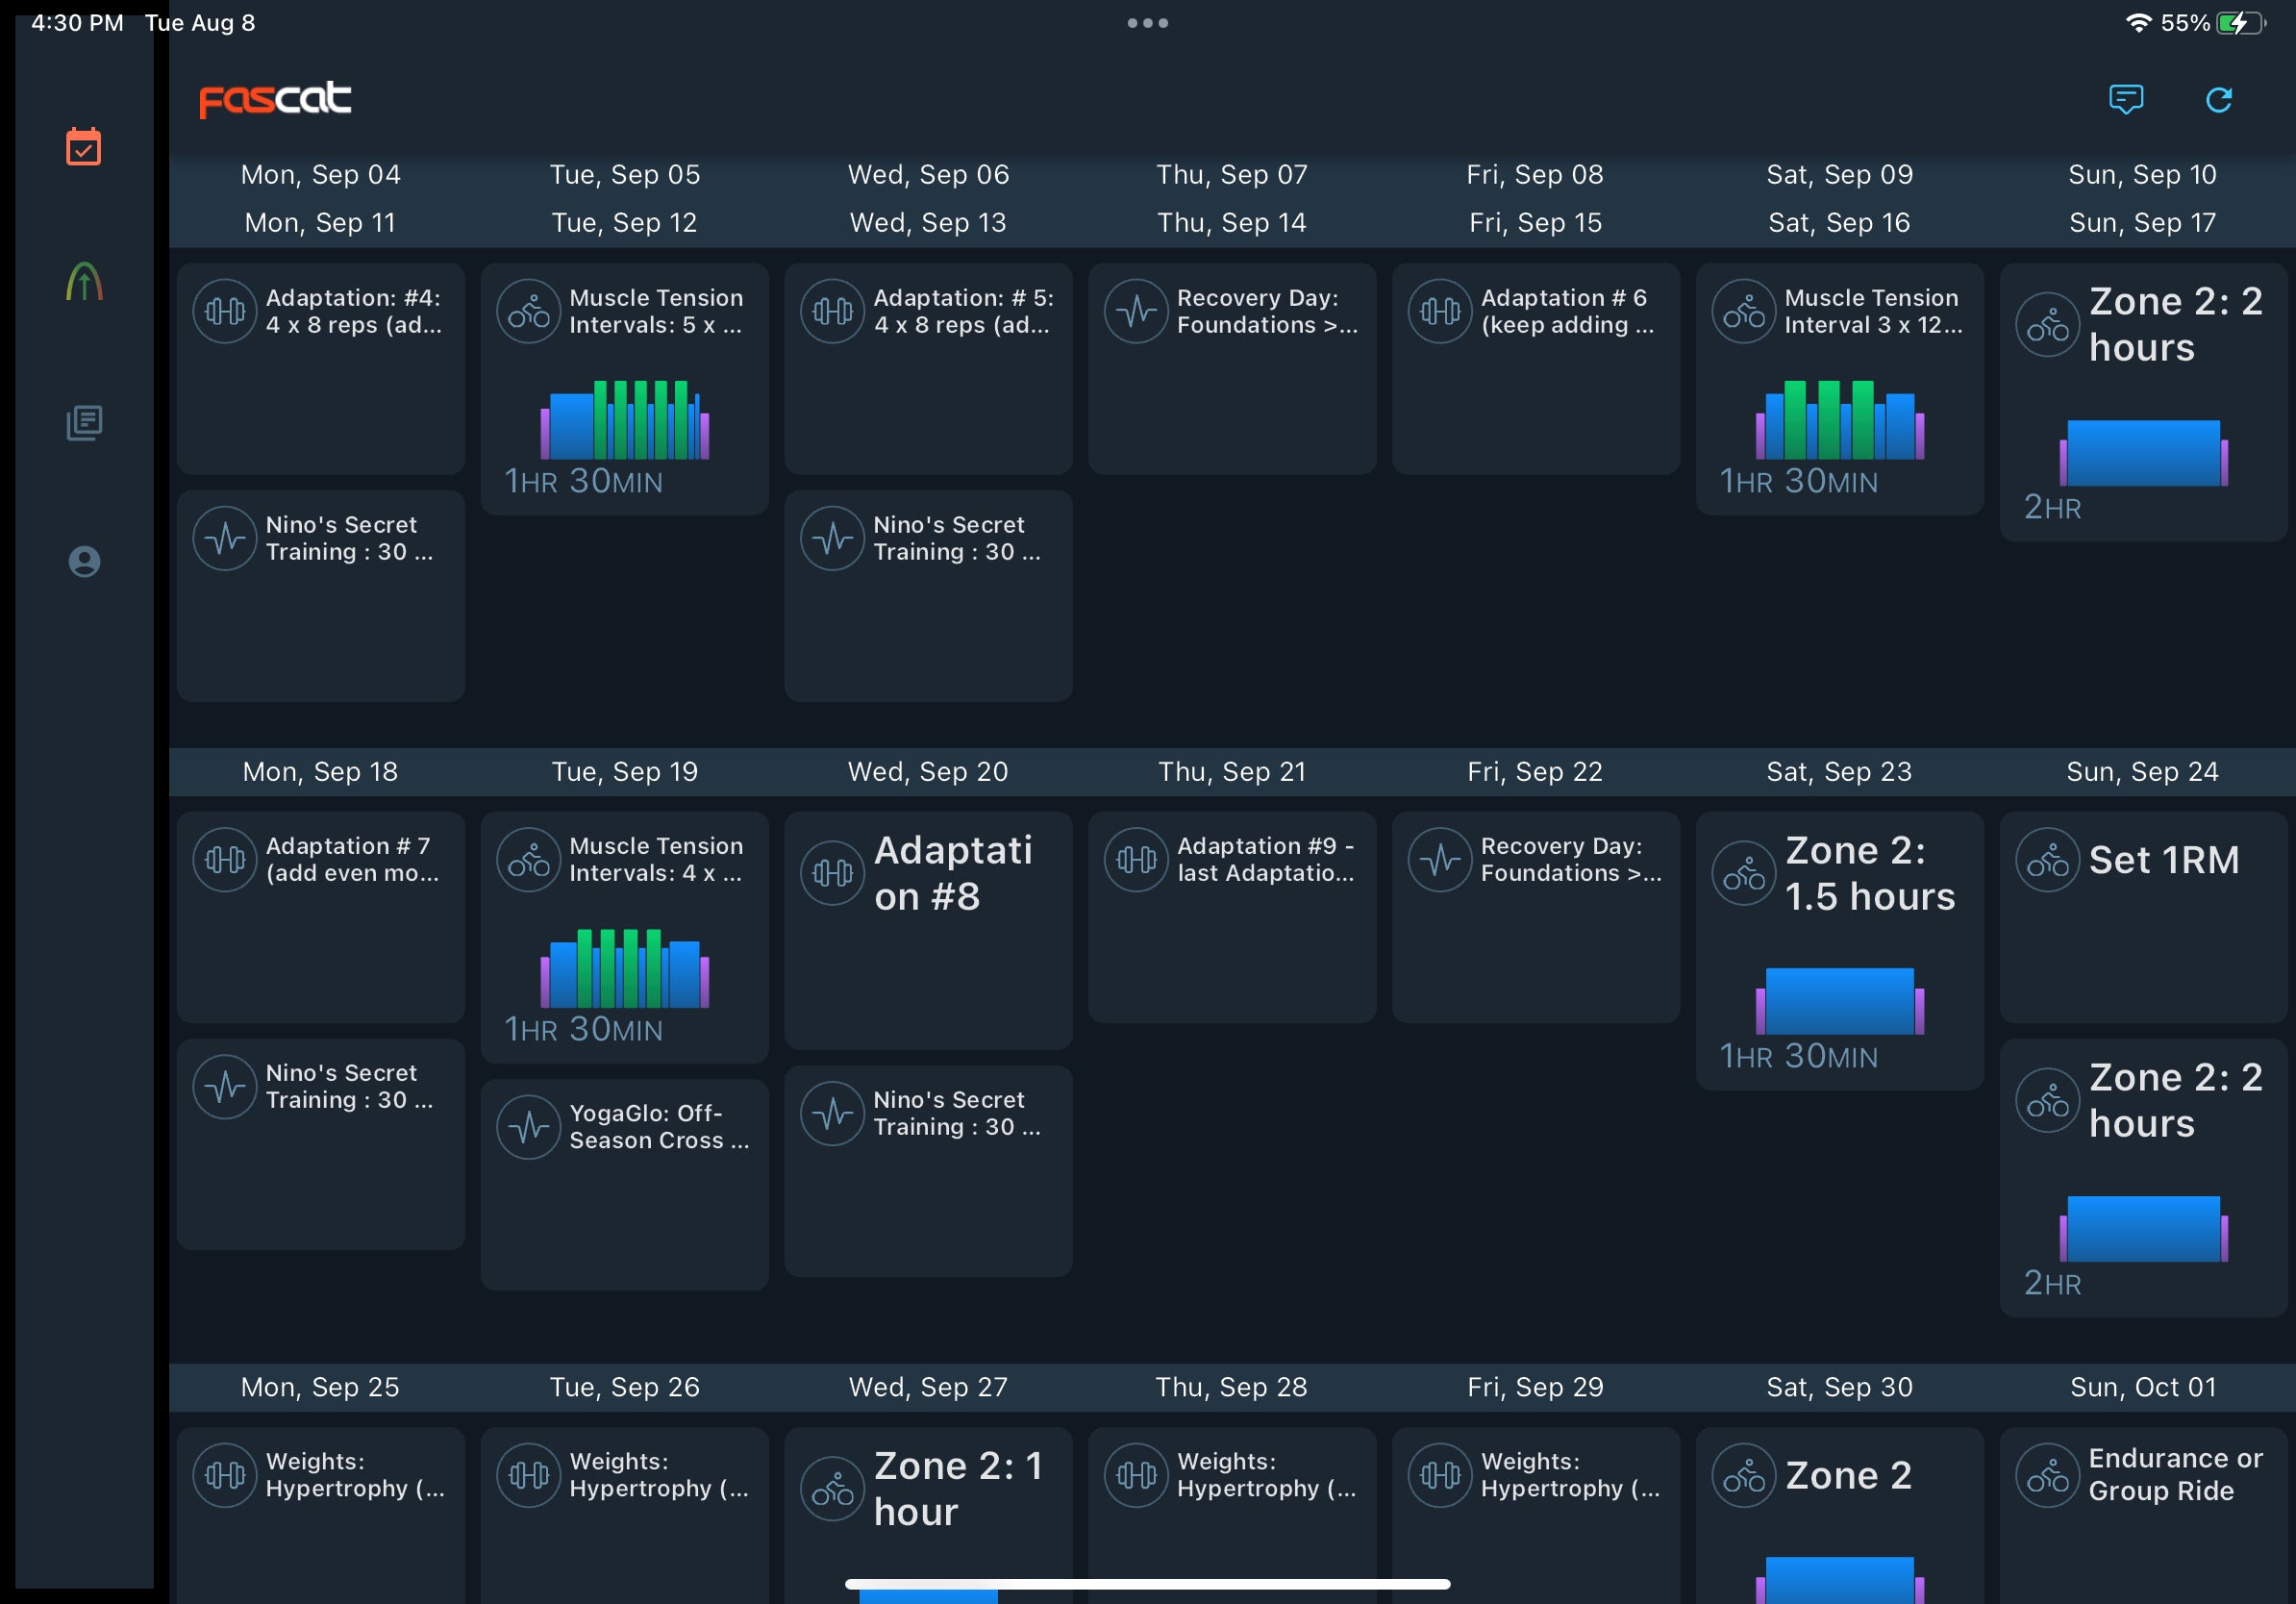This screenshot has width=2296, height=1604.
Task: Open Adaptation #9 - last Adaptation title
Action: coord(1266,859)
